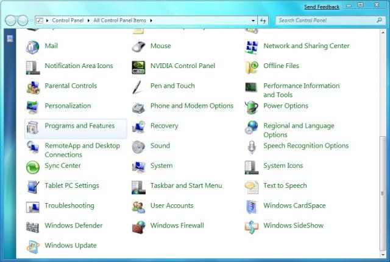
Task: Click the green Sync Center icon
Action: [x=32, y=167]
